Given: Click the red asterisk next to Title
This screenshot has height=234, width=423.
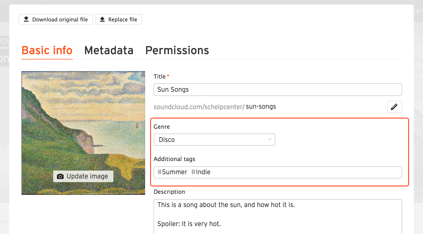Looking at the screenshot, I should [x=168, y=76].
